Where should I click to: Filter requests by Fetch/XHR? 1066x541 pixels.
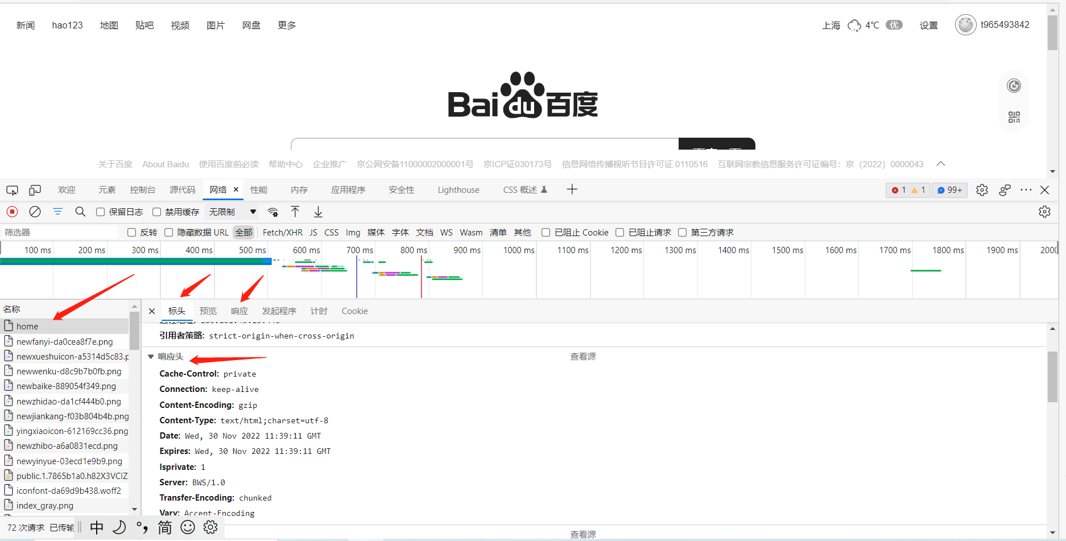(283, 233)
